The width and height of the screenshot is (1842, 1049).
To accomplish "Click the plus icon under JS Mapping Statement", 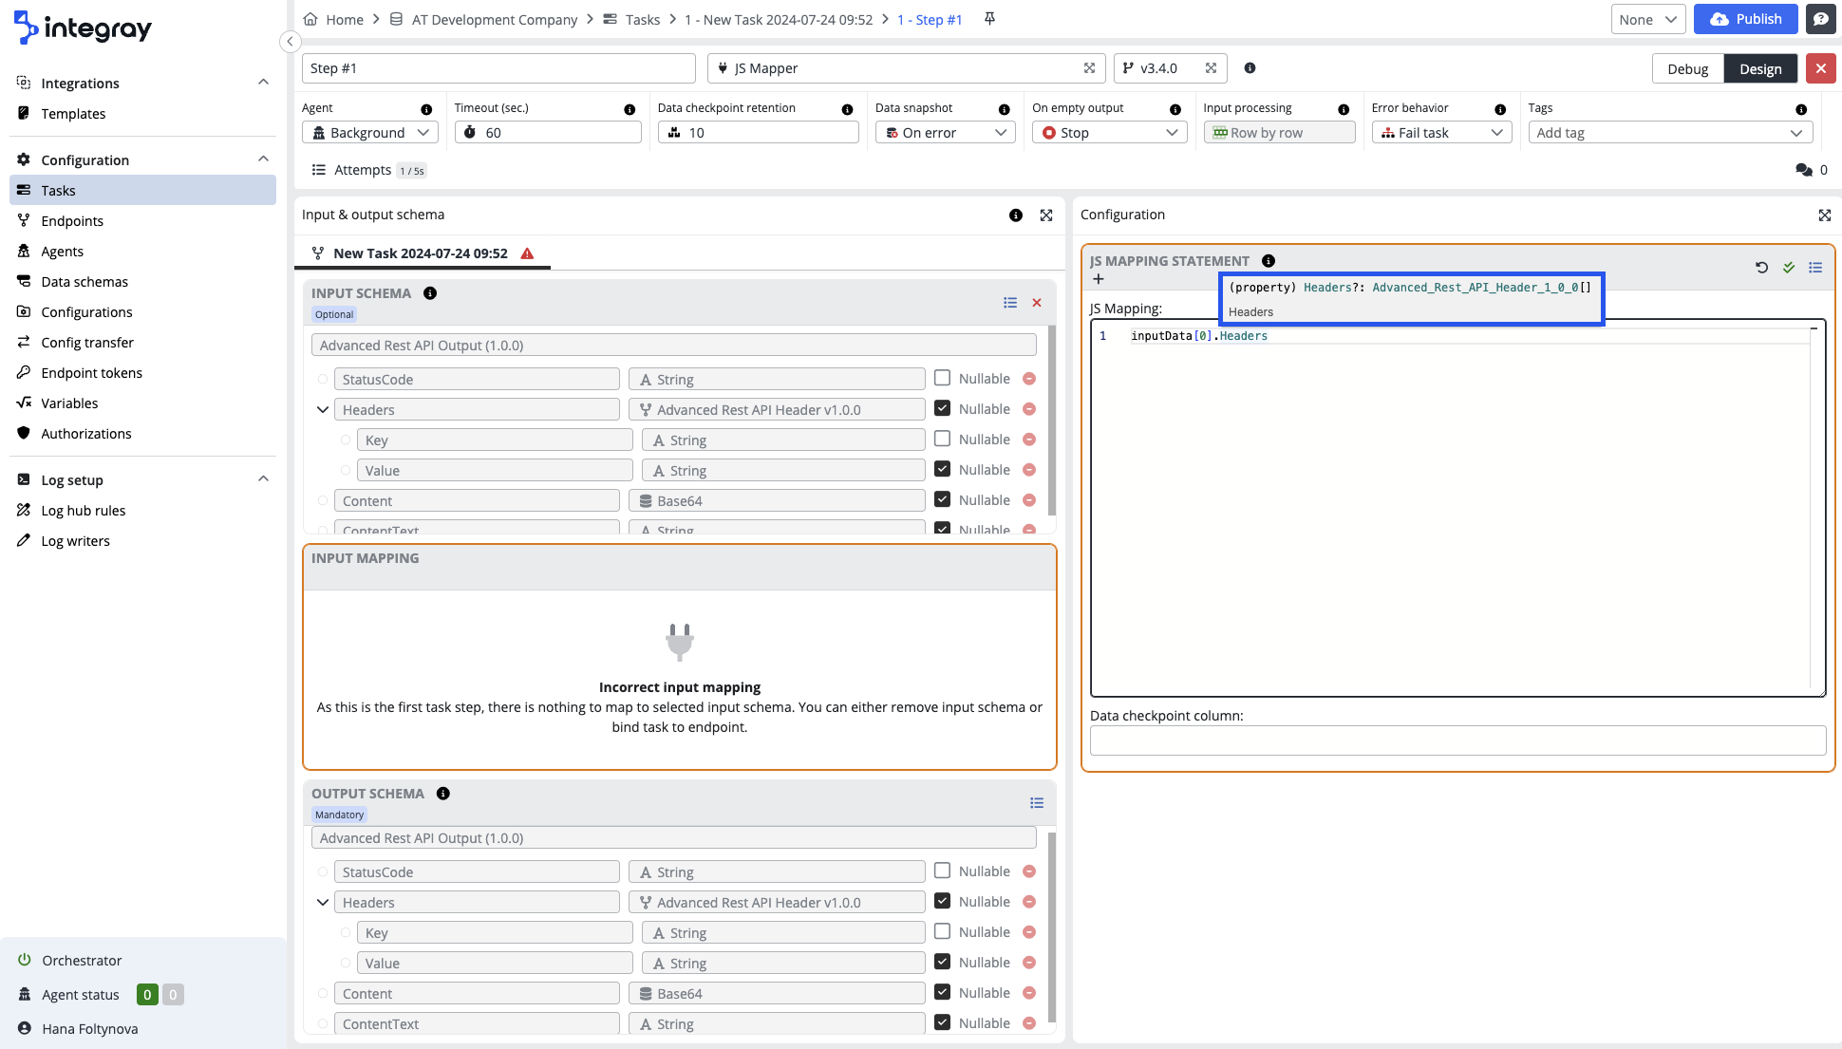I will pos(1099,279).
